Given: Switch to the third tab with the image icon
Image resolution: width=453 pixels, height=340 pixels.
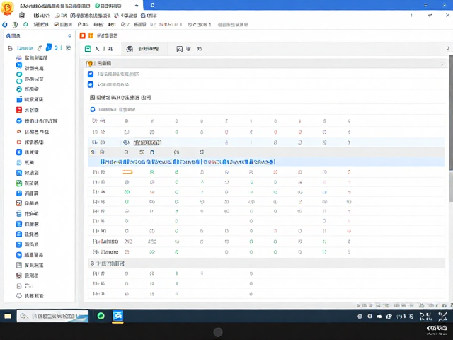Looking at the screenshot, I should pos(189,49).
